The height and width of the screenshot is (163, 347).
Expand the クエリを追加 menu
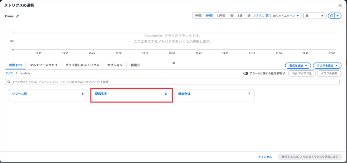tap(327, 65)
